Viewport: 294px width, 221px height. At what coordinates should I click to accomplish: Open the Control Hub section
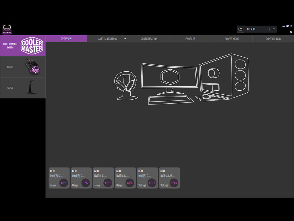273,39
